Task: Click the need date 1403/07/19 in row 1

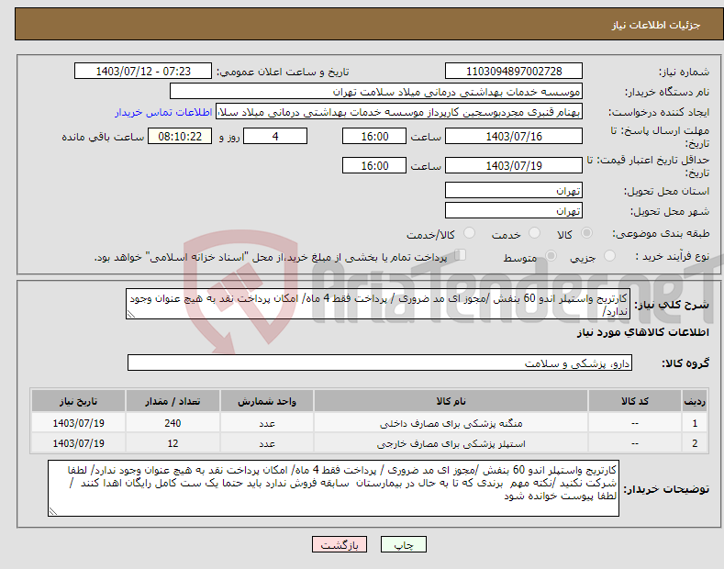Action: coord(78,423)
